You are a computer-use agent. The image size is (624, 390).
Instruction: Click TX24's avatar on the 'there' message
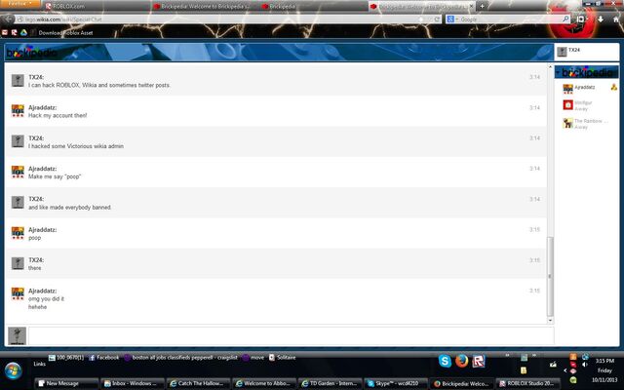coord(18,263)
